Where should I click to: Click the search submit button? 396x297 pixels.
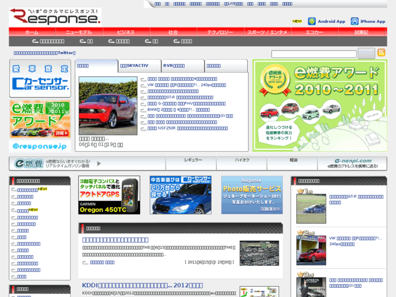pos(366,53)
